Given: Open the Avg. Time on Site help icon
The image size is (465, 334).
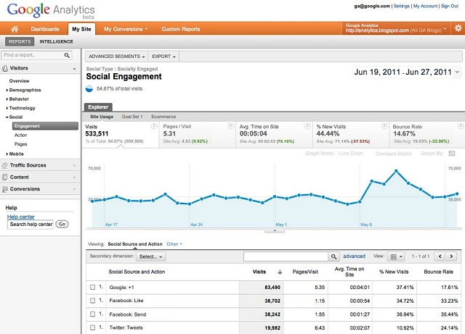Looking at the screenshot, I should point(307,126).
